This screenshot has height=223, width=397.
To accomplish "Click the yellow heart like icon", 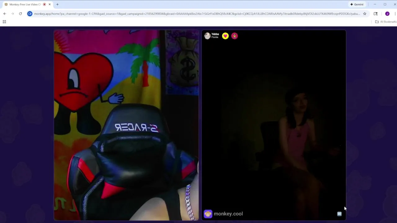I will pyautogui.click(x=225, y=36).
